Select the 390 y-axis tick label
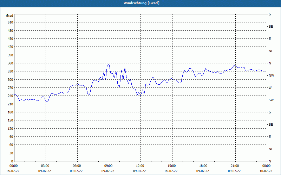 (11, 55)
